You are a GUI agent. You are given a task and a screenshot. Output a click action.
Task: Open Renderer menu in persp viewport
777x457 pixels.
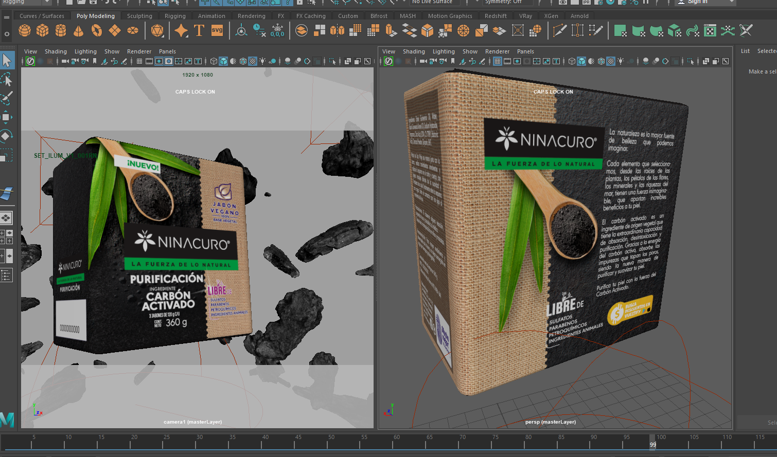[x=497, y=51]
